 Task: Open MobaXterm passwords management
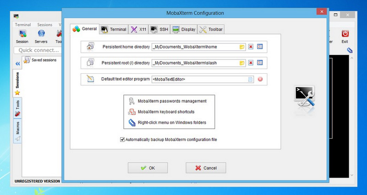(x=172, y=101)
